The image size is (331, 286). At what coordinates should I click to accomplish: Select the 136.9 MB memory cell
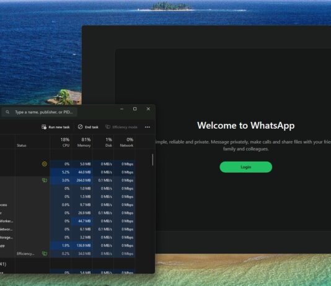[82, 245]
